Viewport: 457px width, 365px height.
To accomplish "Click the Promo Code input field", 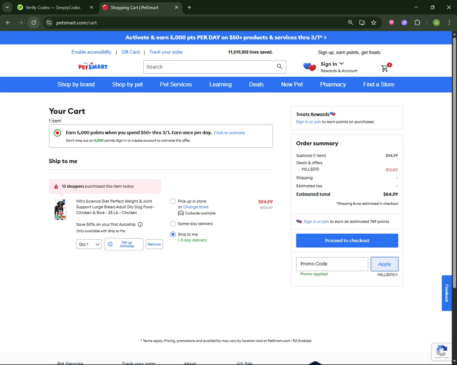I will [332, 264].
